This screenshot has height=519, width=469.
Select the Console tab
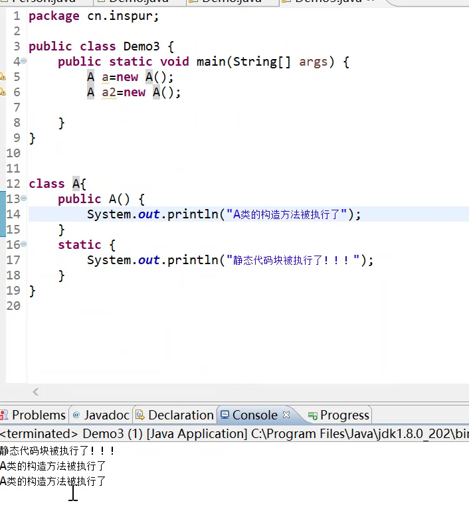coord(255,415)
